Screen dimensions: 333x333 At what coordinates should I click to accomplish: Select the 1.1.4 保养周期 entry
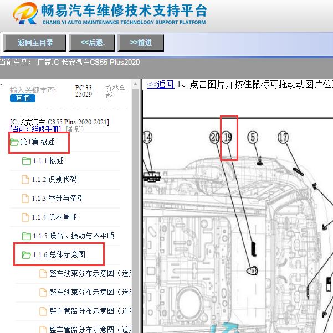(54, 217)
